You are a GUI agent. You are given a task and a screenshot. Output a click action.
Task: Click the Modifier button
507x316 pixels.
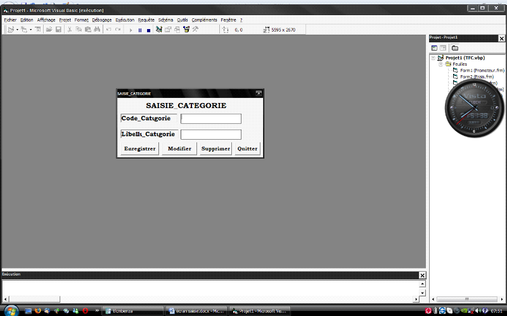coord(179,149)
